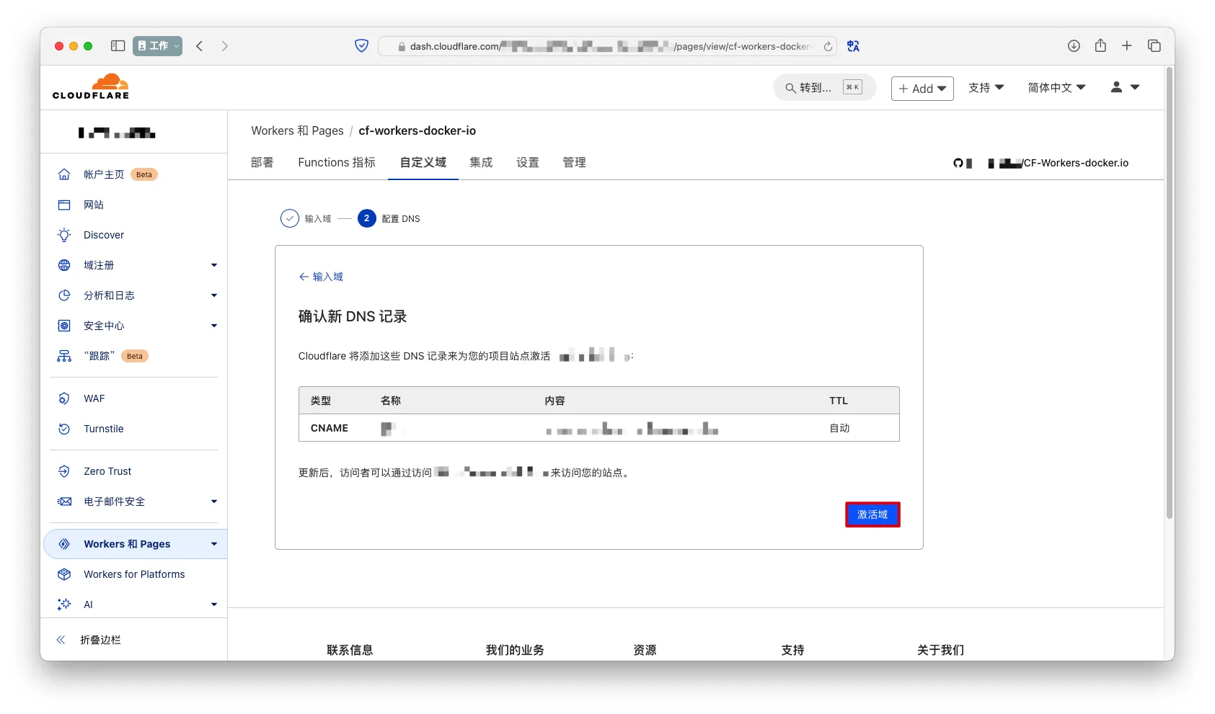1215x714 pixels.
Task: Switch to the 部署 tab
Action: point(262,163)
